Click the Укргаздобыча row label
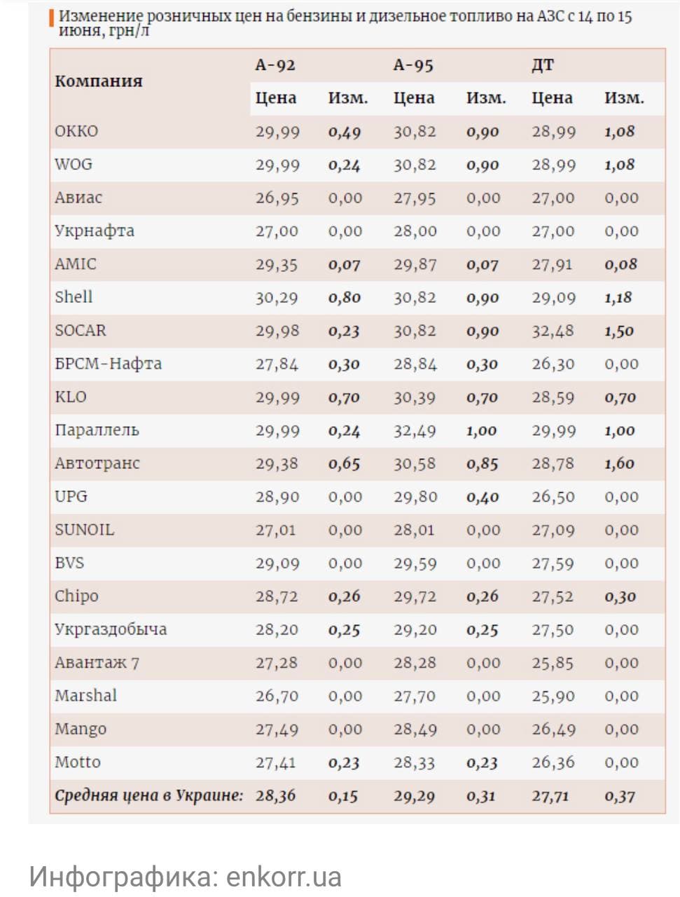680x897 pixels. [111, 629]
